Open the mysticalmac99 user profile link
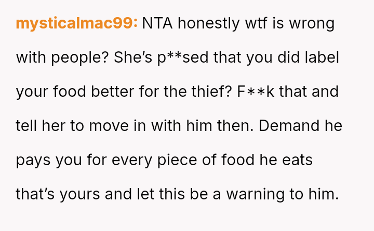Image resolution: width=374 pixels, height=231 pixels. [77, 24]
